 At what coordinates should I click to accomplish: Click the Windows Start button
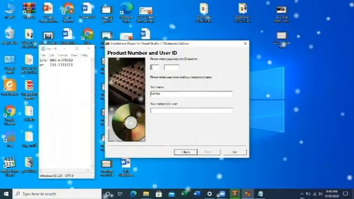click(x=6, y=194)
